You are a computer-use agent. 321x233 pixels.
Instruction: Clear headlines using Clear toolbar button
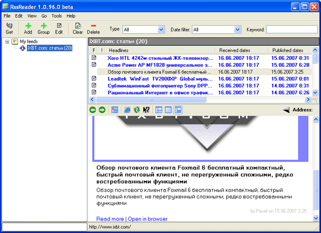[x=78, y=29]
